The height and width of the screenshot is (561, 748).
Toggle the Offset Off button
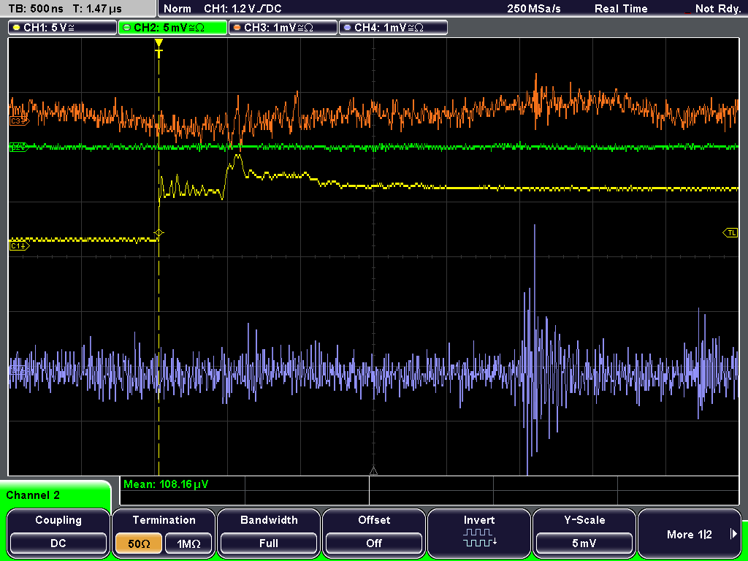374,543
